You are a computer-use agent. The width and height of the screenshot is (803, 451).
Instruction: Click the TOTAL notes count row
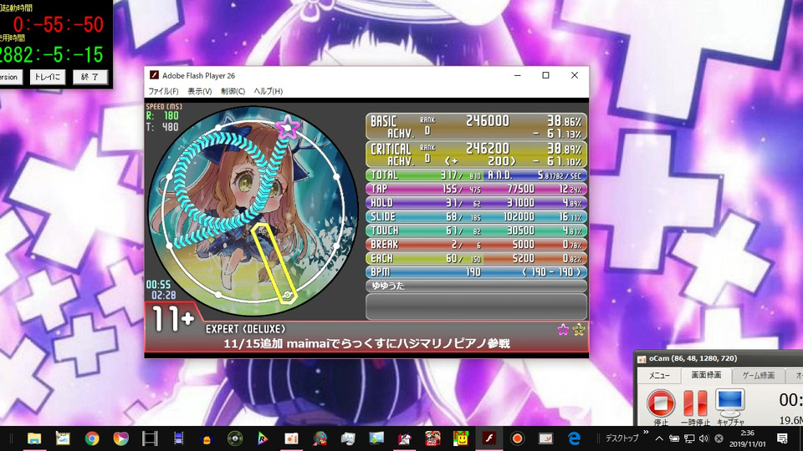pyautogui.click(x=425, y=175)
